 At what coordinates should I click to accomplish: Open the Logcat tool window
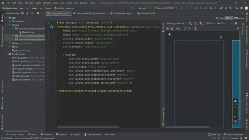pyautogui.click(x=76, y=135)
